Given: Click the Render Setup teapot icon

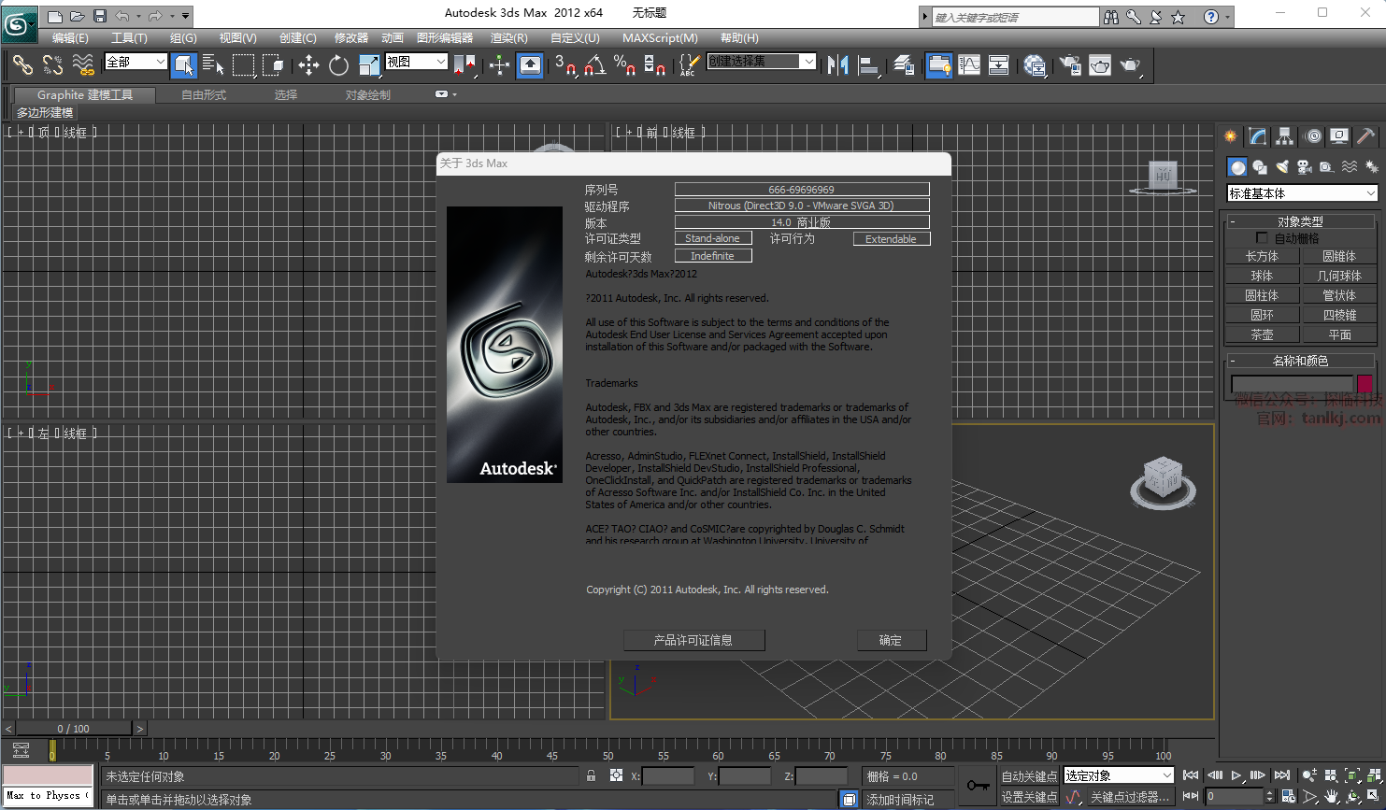Looking at the screenshot, I should click(x=1070, y=64).
